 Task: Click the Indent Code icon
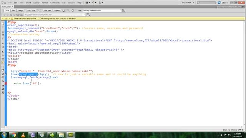coord(3,86)
